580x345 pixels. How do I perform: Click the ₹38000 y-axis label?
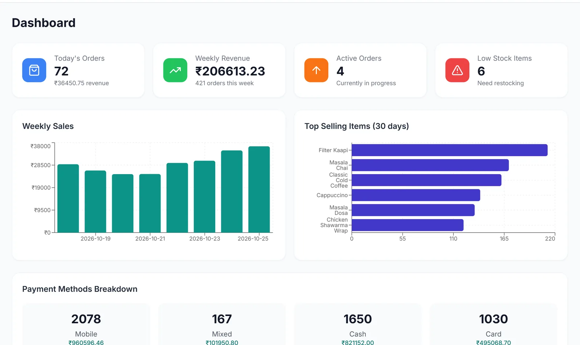point(41,146)
